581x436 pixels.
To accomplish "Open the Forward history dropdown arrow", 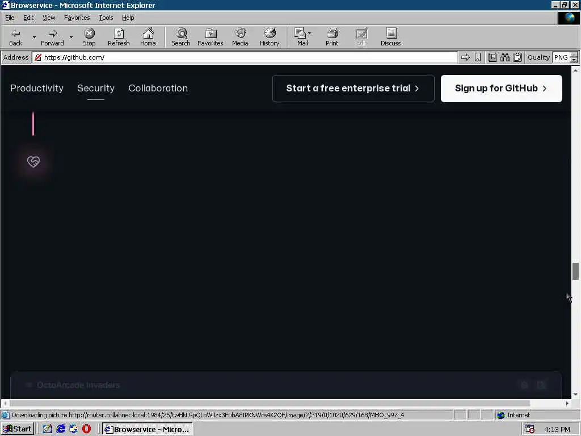I will coord(71,37).
